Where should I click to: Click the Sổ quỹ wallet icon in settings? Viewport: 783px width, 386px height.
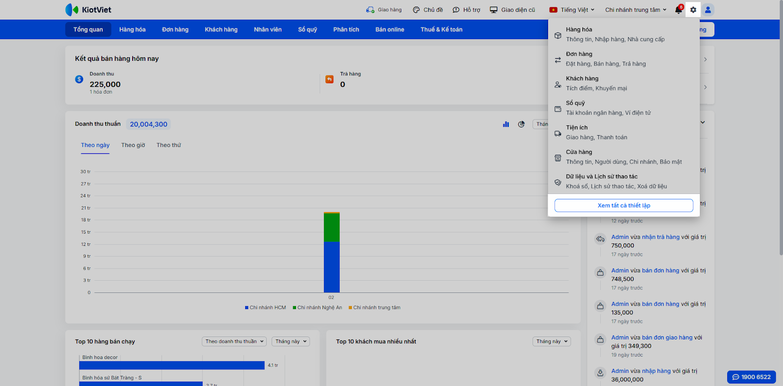point(558,109)
